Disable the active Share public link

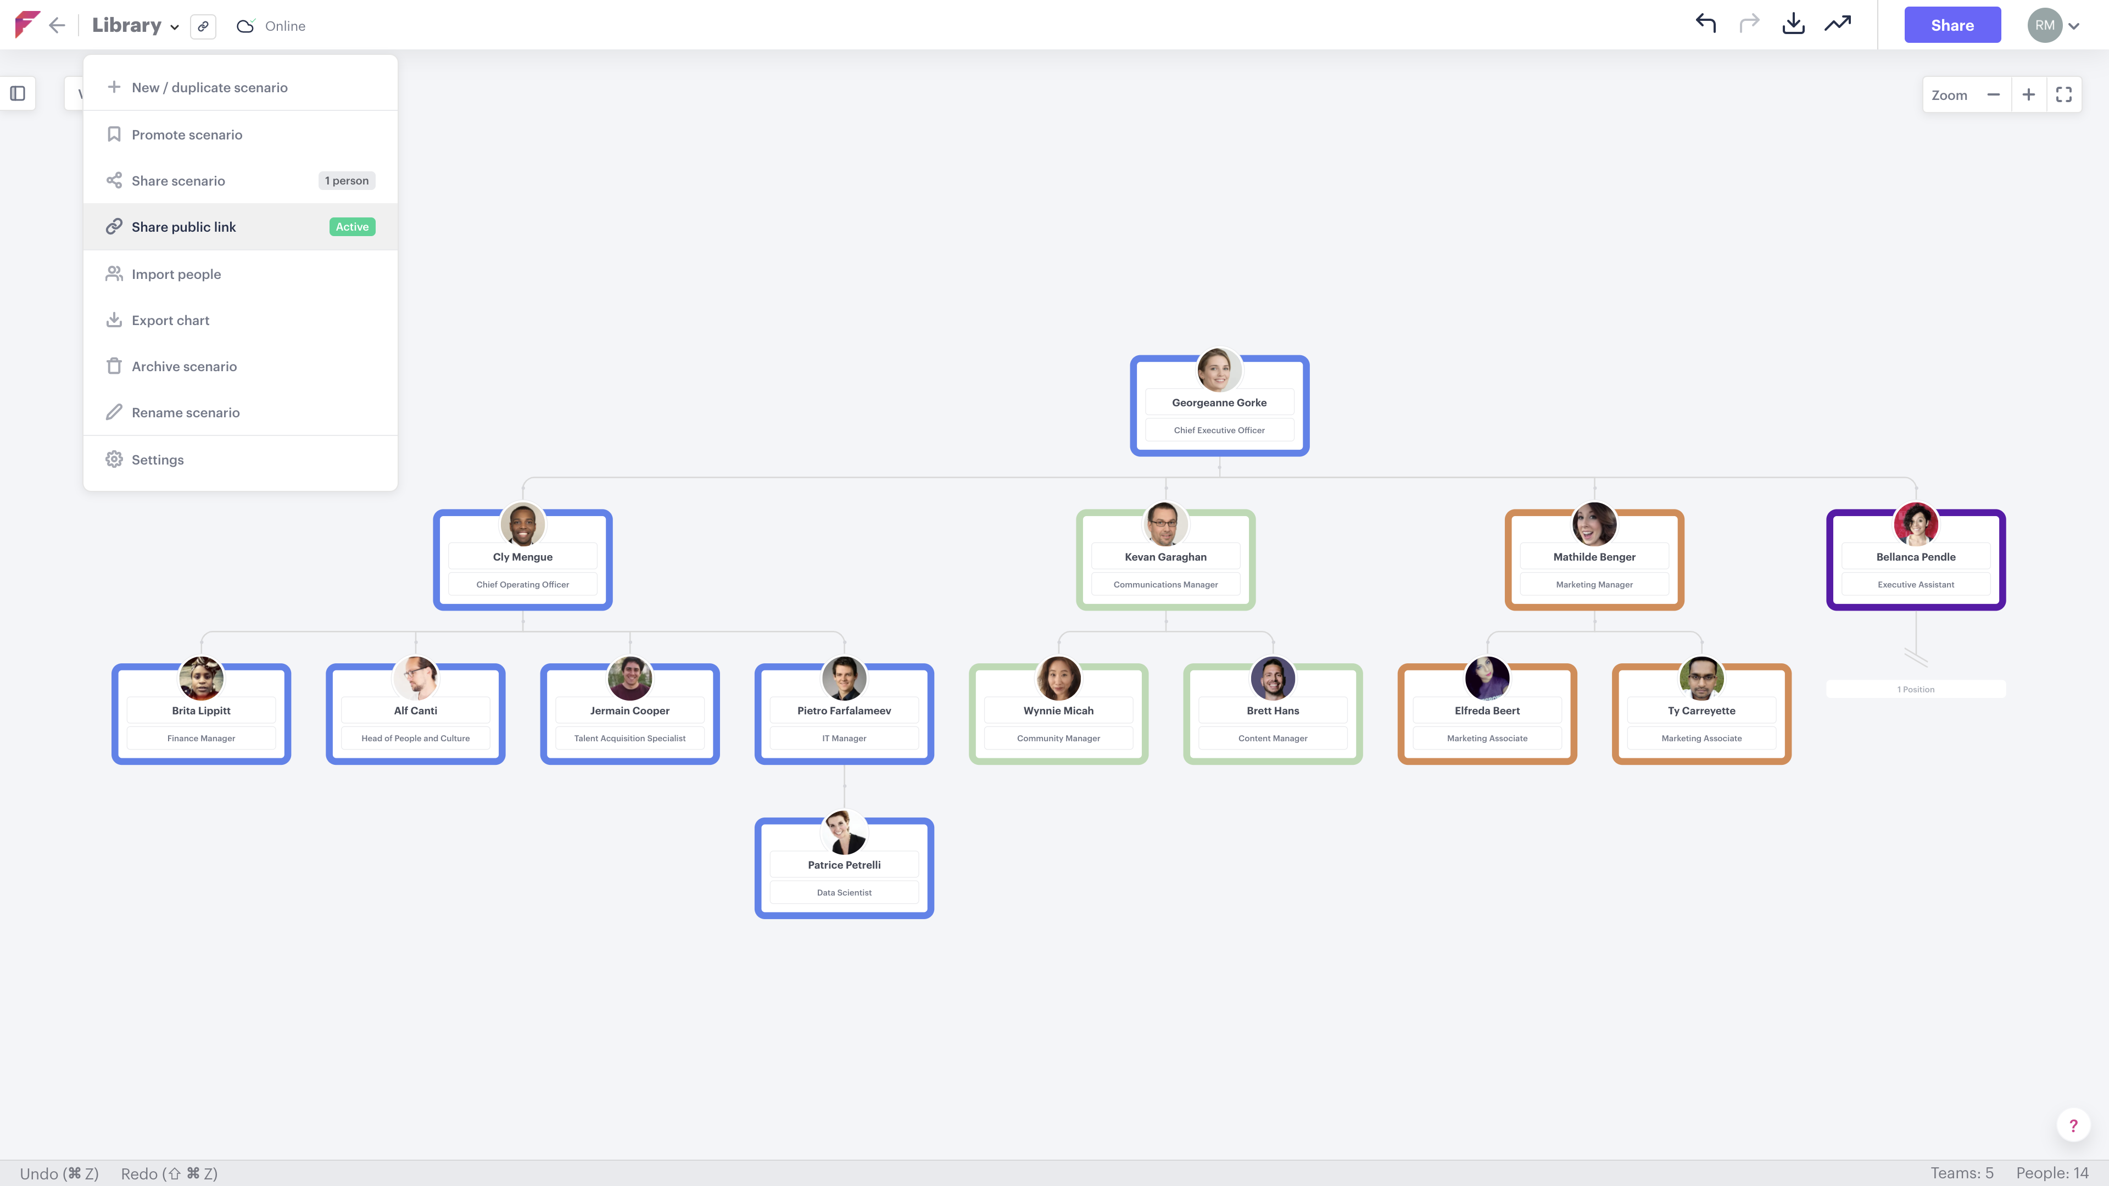tap(183, 227)
